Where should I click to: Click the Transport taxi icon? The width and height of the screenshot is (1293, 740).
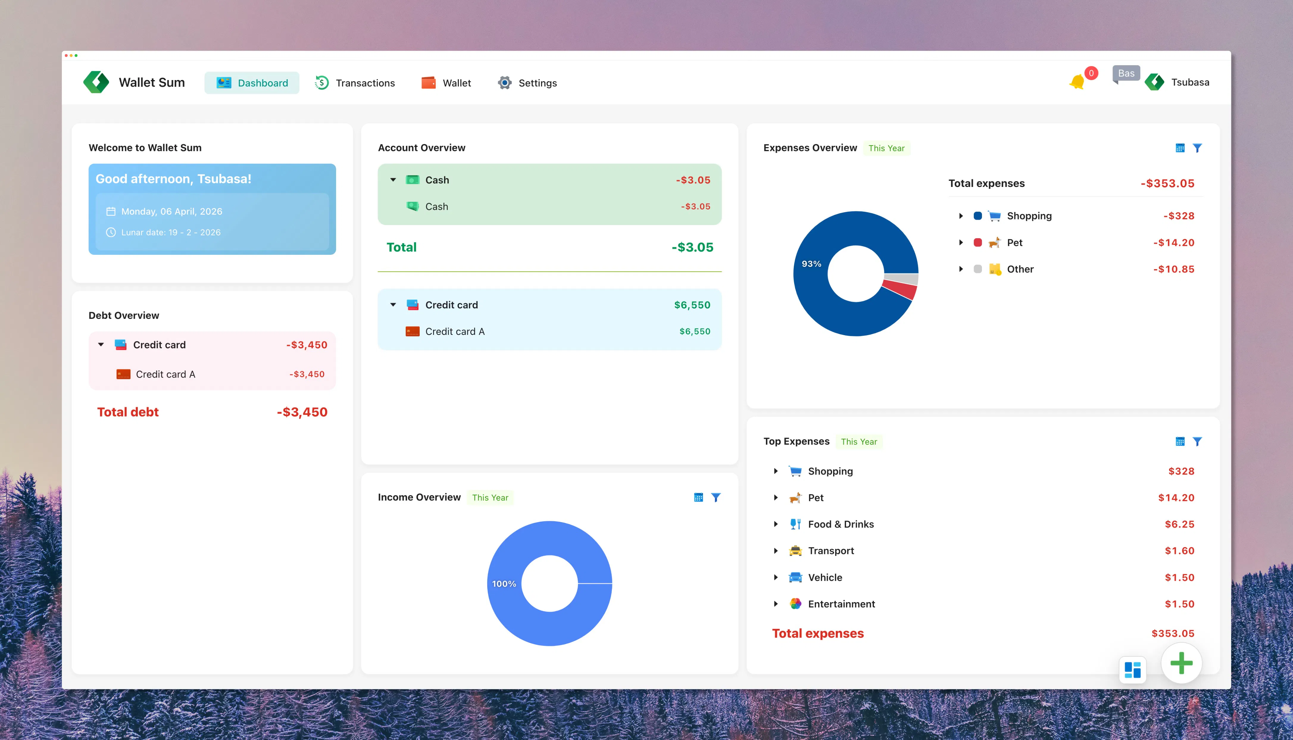pyautogui.click(x=796, y=551)
